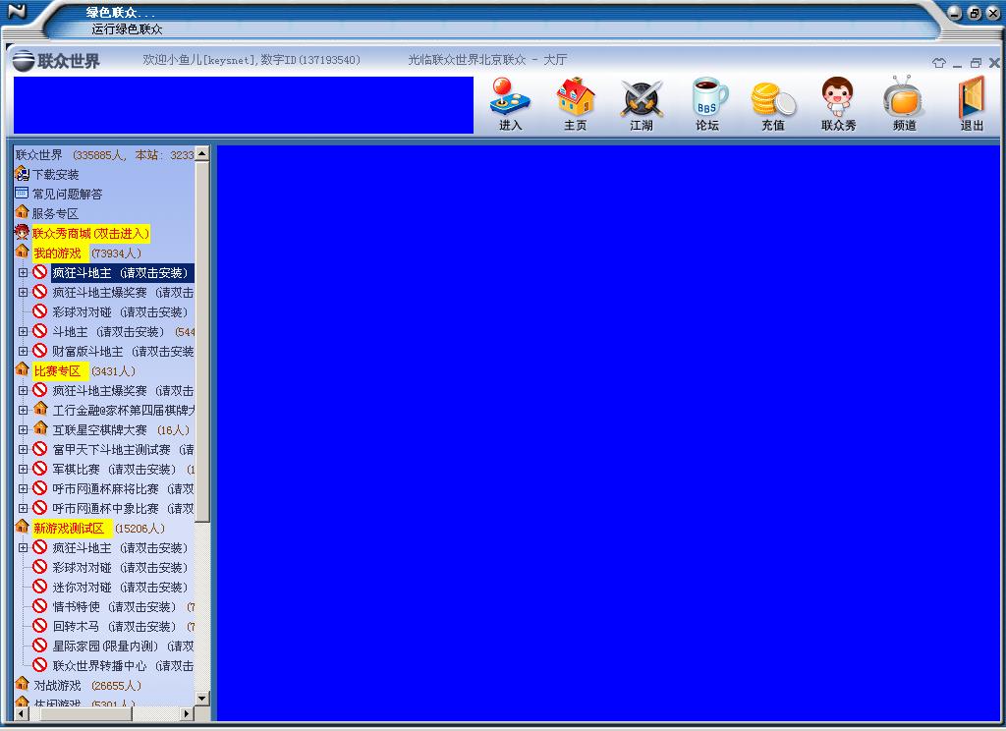The width and height of the screenshot is (1006, 731).
Task: Open 江湖 crossed-swords icon
Action: click(x=641, y=98)
